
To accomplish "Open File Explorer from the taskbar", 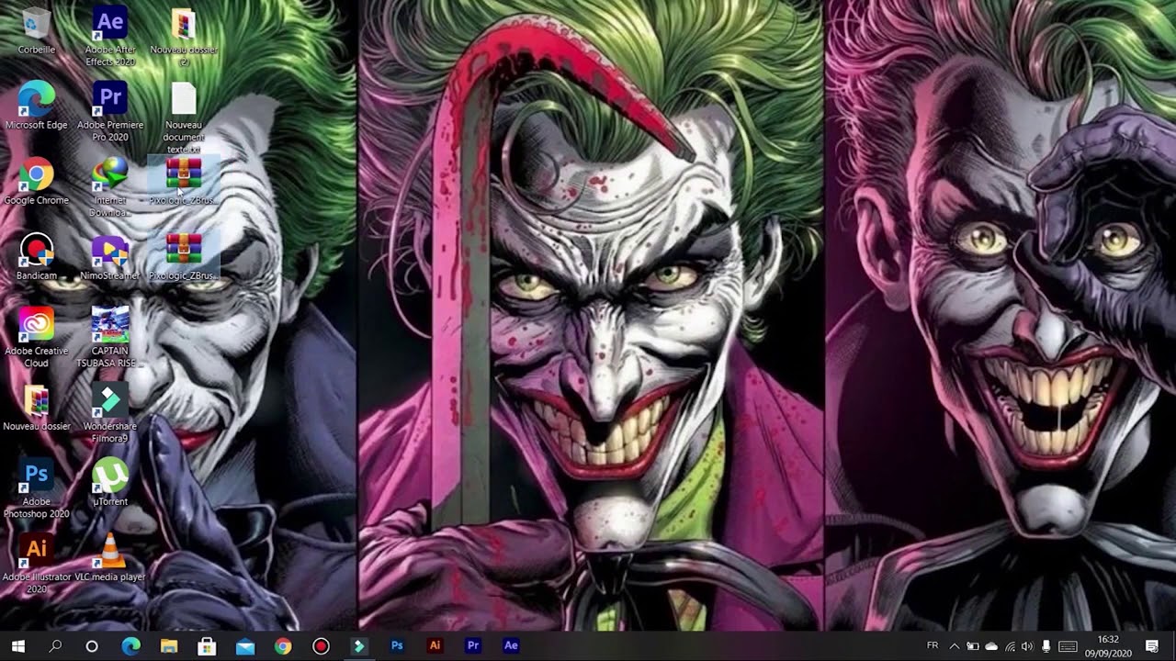I will 169,646.
